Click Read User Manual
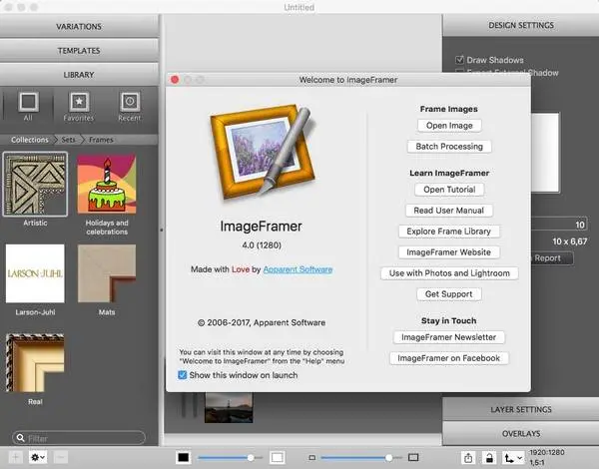The height and width of the screenshot is (469, 599). (449, 211)
